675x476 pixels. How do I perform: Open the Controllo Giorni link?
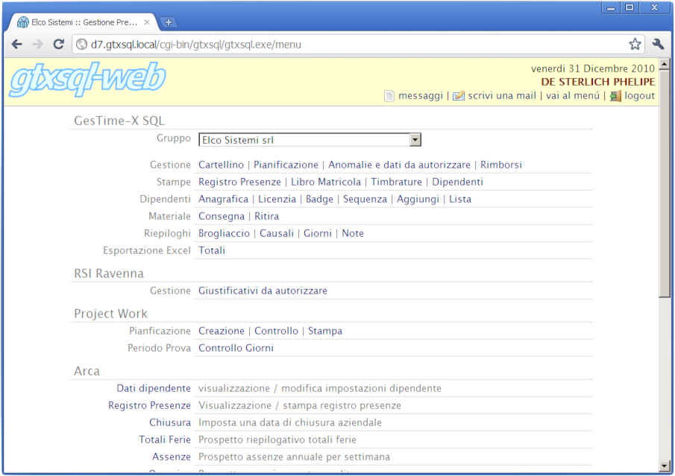[236, 349]
